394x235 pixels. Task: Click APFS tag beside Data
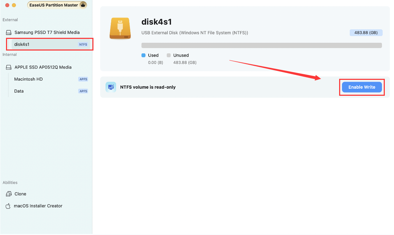pyautogui.click(x=83, y=91)
